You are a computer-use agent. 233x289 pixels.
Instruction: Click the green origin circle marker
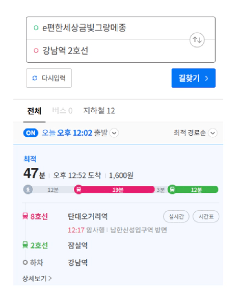36,28
